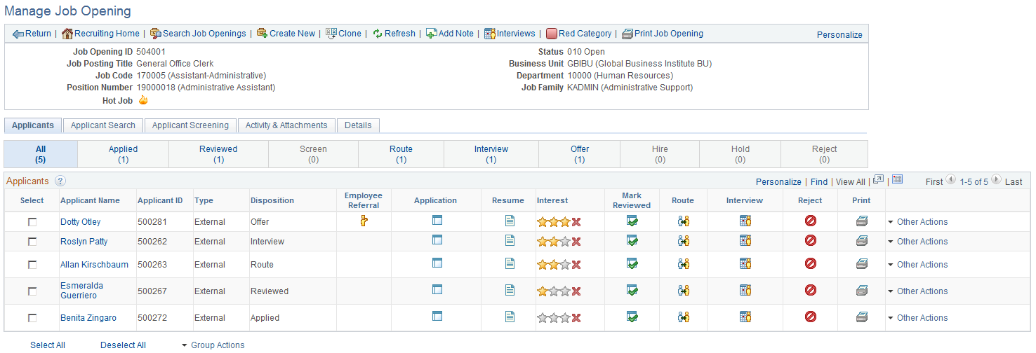Screen dimensions: 1036x353
Task: Open Other Actions for Allan Kirschbaum
Action: tap(917, 265)
